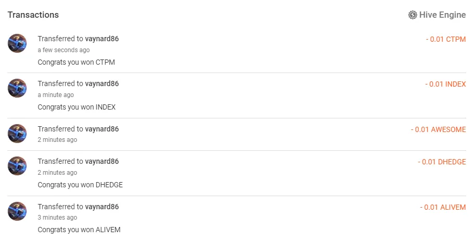Viewport: 475px width, 240px height.
Task: Open the avatar on the INDEX transaction
Action: (17, 88)
